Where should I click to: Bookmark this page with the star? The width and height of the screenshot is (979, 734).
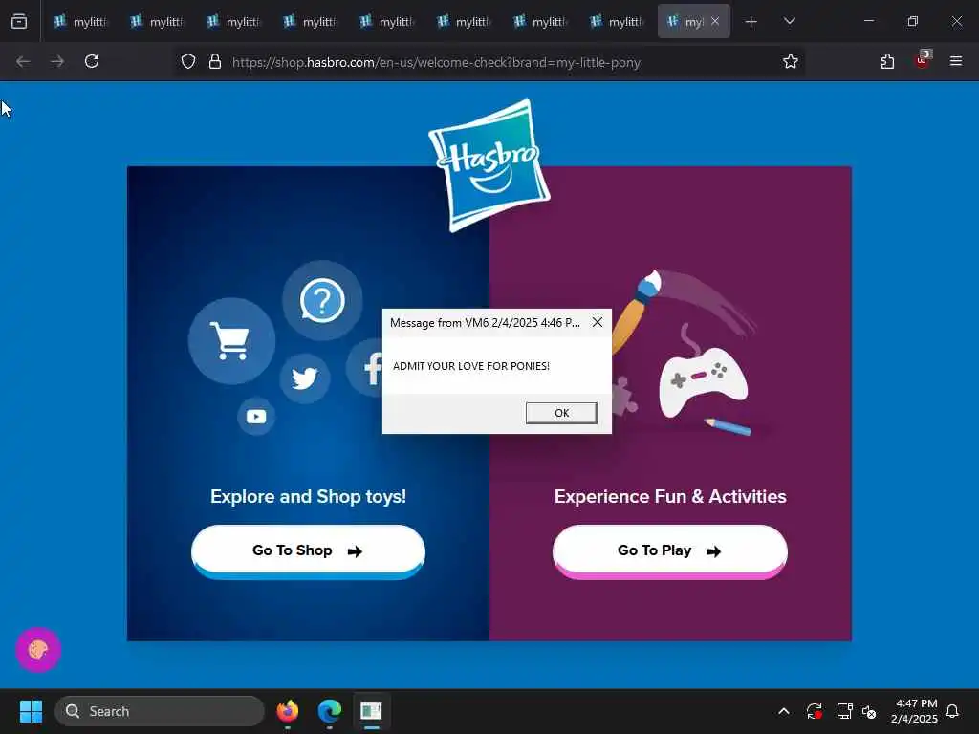coord(791,61)
